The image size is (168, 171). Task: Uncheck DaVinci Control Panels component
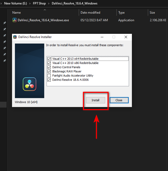click(x=49, y=67)
